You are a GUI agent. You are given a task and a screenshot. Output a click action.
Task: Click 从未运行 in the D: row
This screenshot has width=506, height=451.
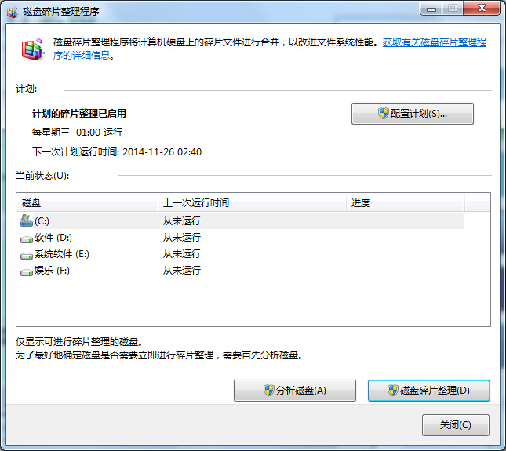click(x=182, y=238)
